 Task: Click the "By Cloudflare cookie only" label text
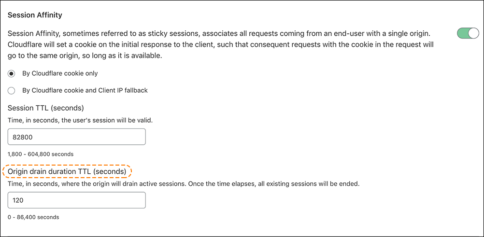[x=60, y=73]
